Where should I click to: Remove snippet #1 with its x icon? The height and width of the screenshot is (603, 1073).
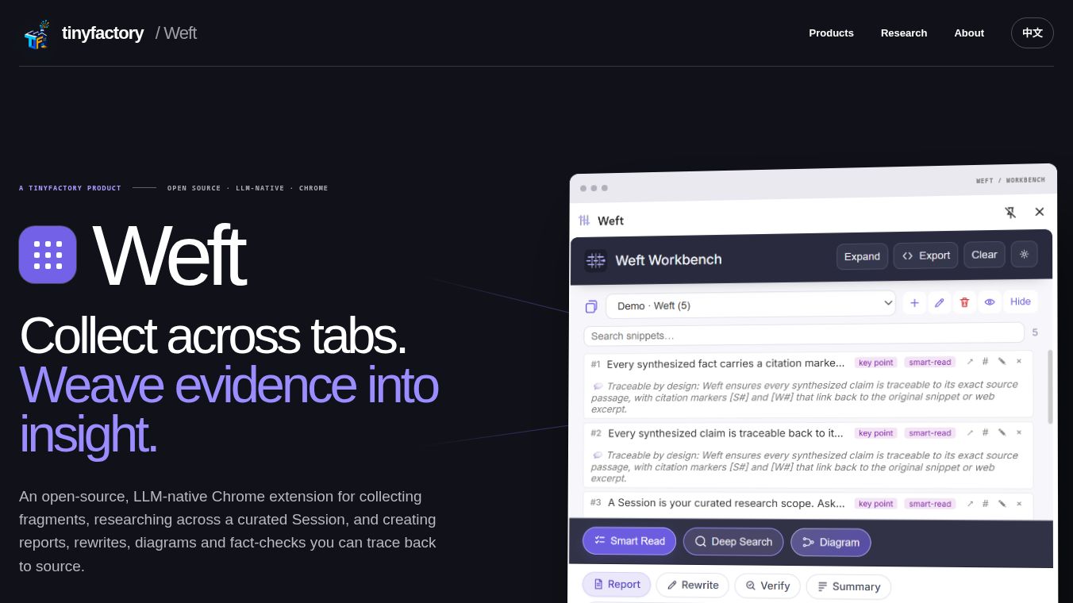pos(1018,361)
